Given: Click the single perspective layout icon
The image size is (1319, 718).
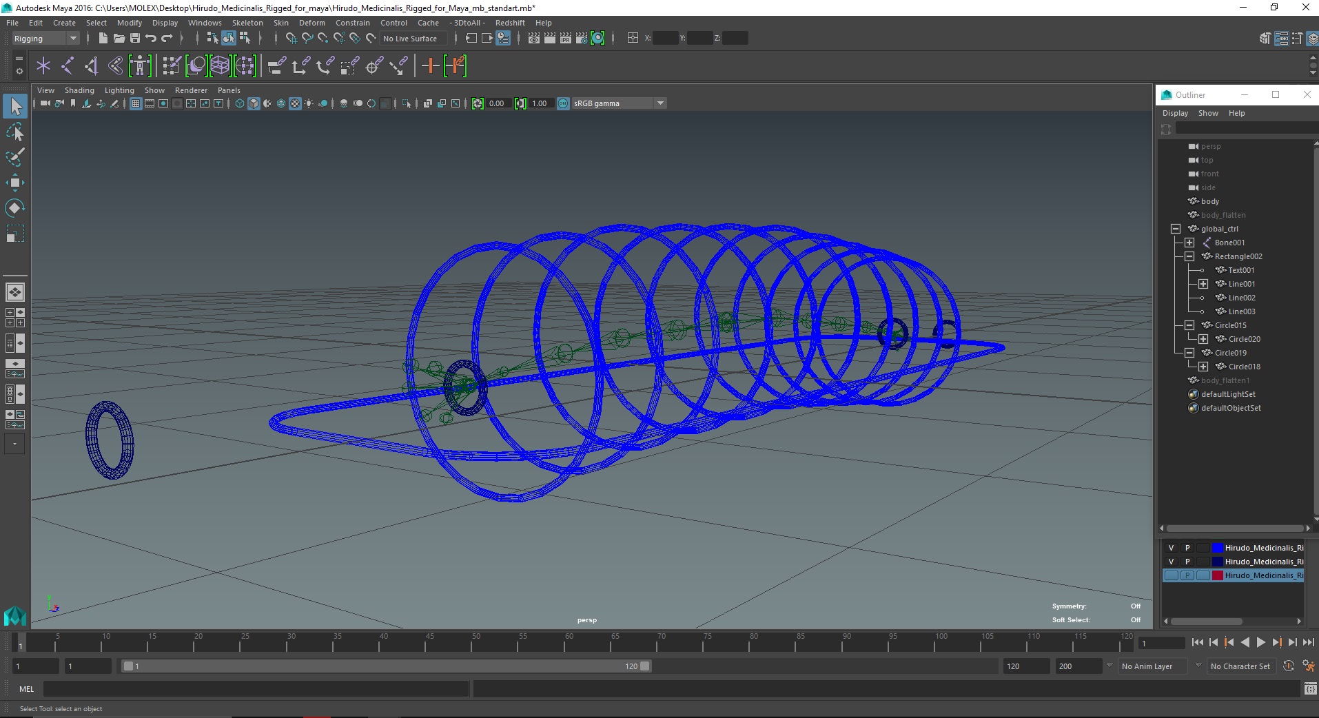Looking at the screenshot, I should 15,292.
